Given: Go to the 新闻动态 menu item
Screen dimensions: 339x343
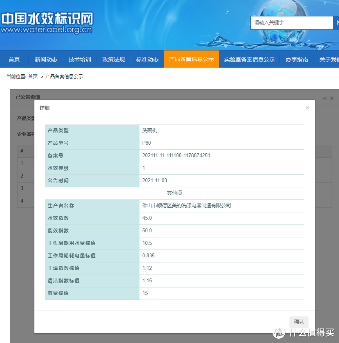Looking at the screenshot, I should pos(46,59).
